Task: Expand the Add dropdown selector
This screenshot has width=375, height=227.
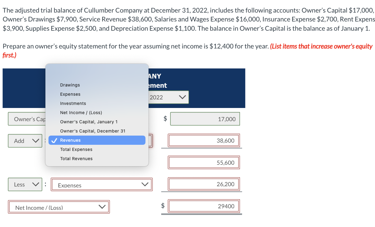Action: point(25,141)
